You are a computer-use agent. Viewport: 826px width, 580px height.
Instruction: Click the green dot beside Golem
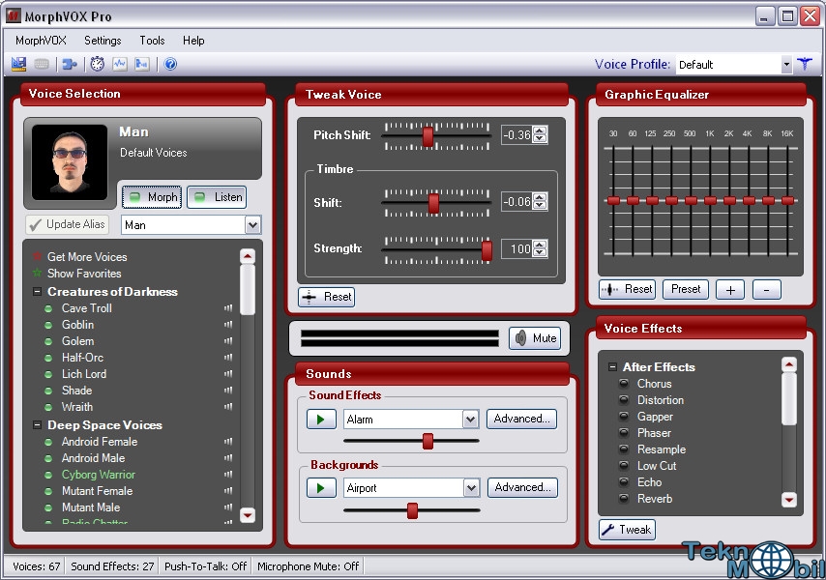point(48,341)
